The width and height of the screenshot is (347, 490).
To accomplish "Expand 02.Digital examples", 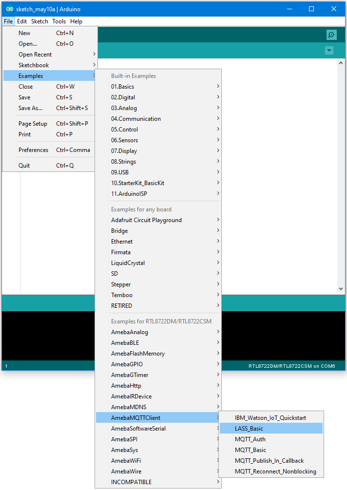I will point(158,97).
